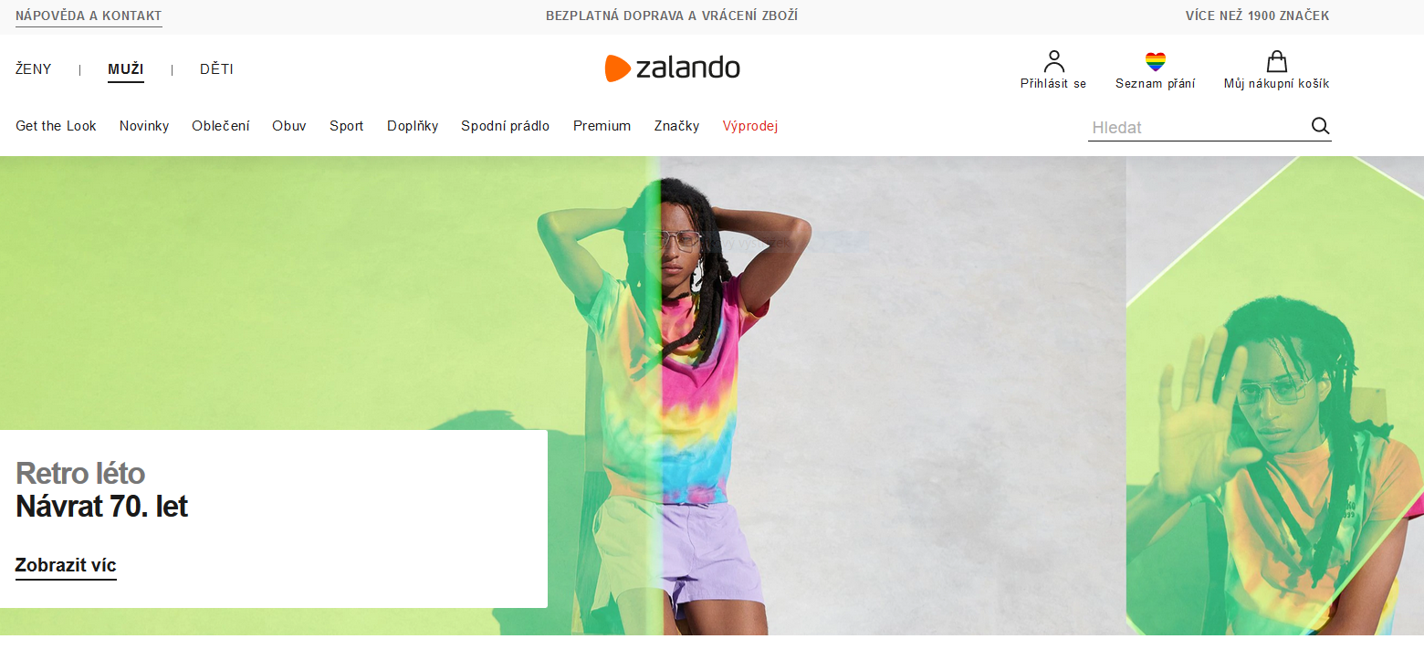The width and height of the screenshot is (1424, 660).
Task: Open Nápověda a kontakt link
Action: (x=89, y=16)
